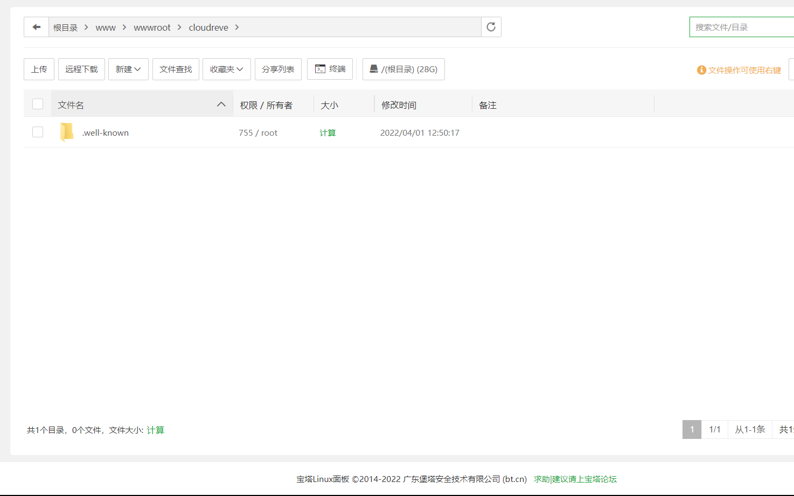
Task: Toggle selection of the .well-known directory
Action: tap(37, 131)
